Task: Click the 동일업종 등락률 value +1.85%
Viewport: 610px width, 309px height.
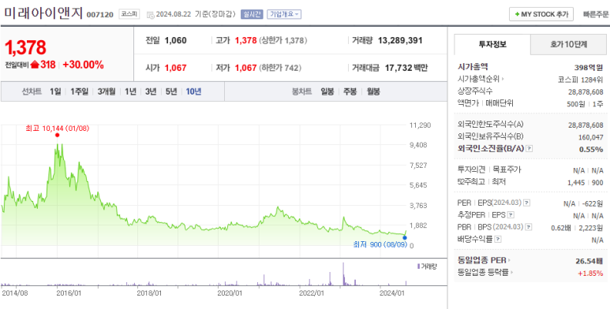Action: 590,273
